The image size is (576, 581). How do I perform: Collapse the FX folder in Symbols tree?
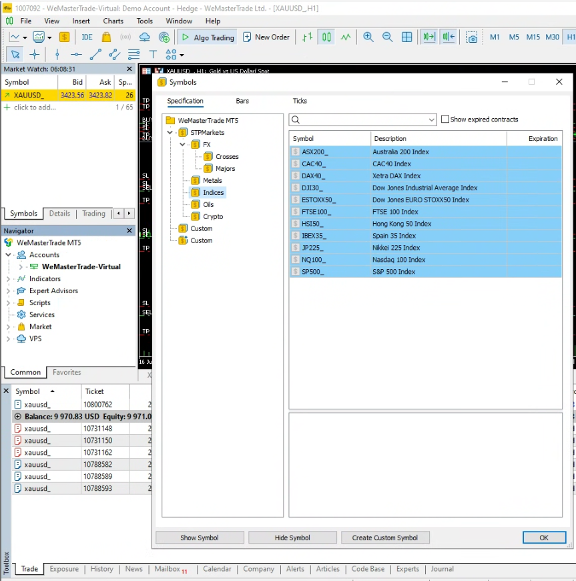[183, 144]
